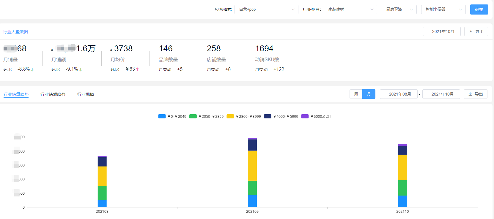The image size is (494, 219).
Task: Click the yellow segment of the 202109 bar
Action: (x=252, y=166)
